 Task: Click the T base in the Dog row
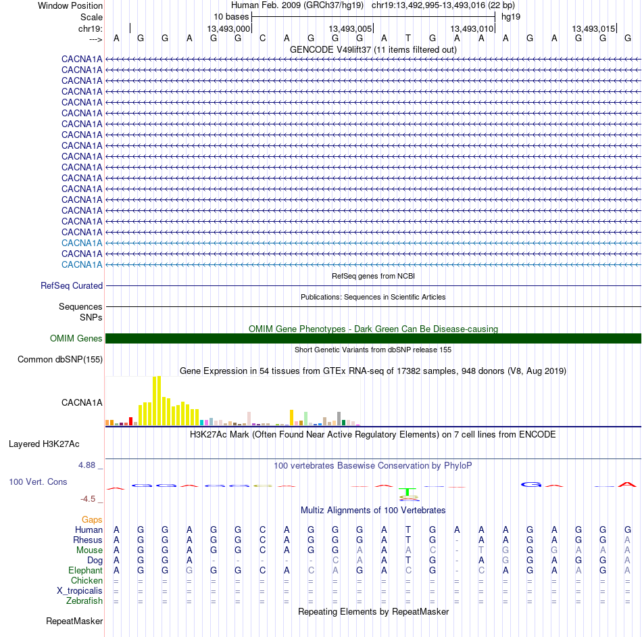coord(408,561)
